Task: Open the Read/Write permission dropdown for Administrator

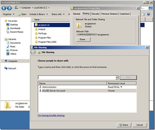Action: pyautogui.click(x=121, y=87)
